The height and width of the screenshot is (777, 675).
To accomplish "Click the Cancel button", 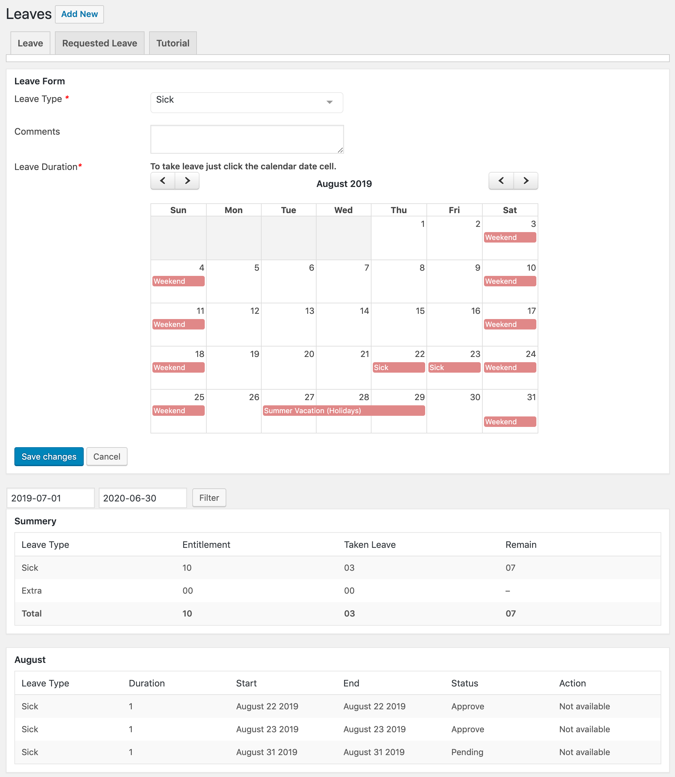I will pos(107,457).
